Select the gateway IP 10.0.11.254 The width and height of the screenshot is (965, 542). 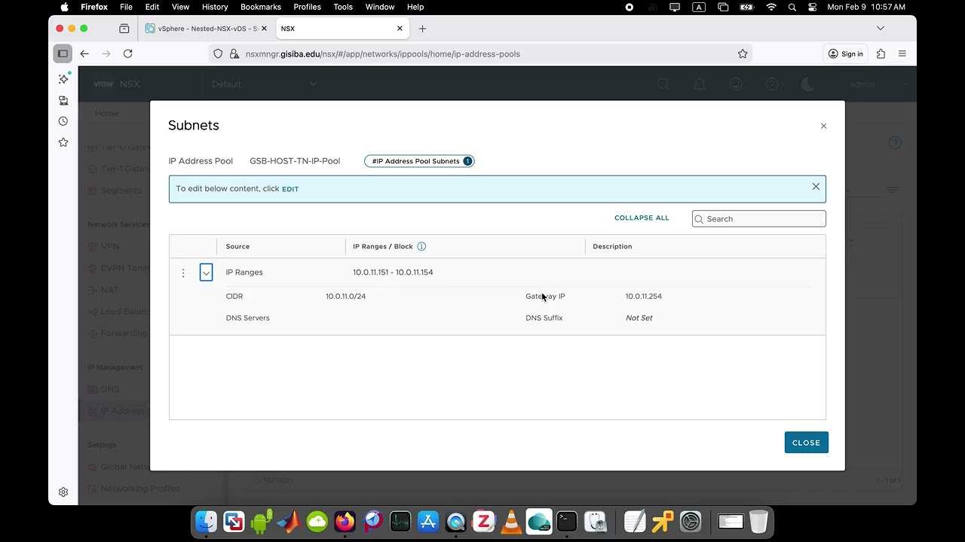pos(643,297)
